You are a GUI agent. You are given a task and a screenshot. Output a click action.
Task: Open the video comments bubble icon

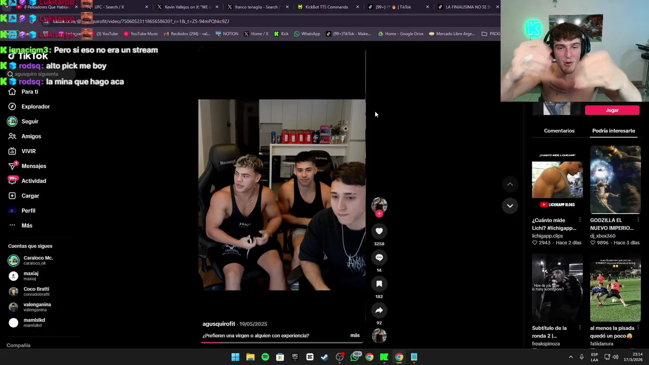coord(379,257)
